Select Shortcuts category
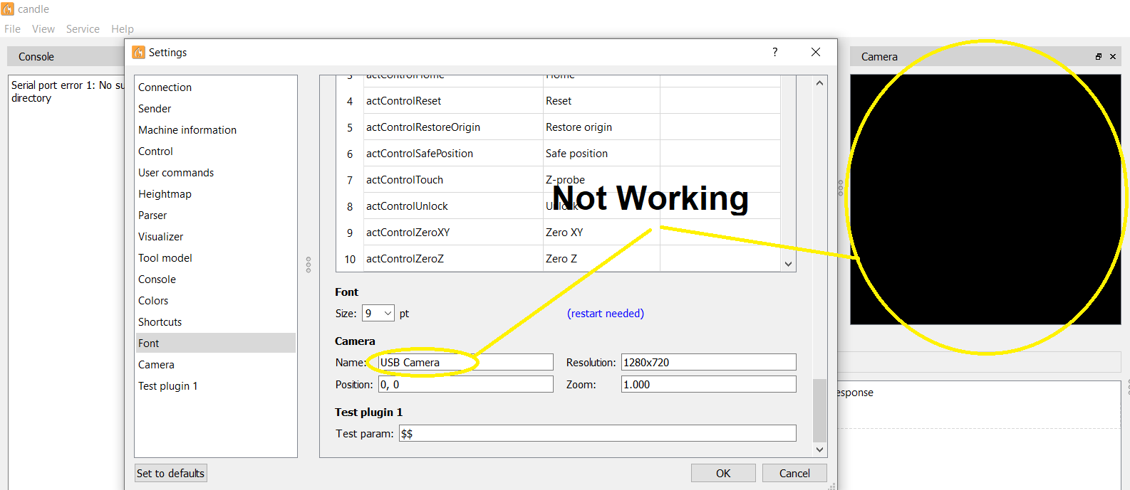This screenshot has height=490, width=1130. [215, 322]
